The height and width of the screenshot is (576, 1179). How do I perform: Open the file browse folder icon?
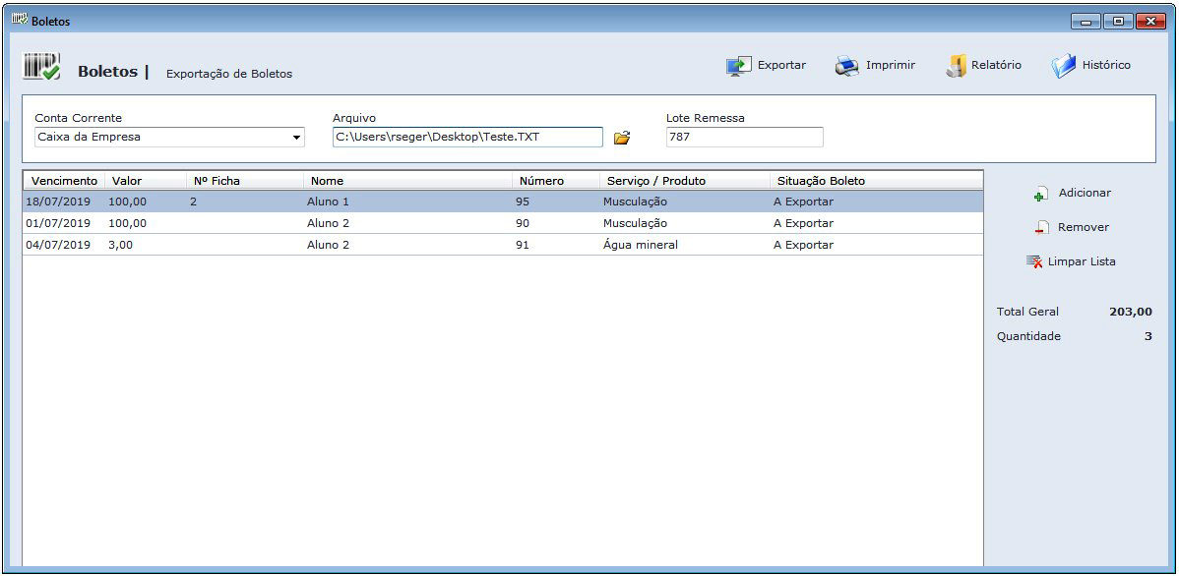621,138
